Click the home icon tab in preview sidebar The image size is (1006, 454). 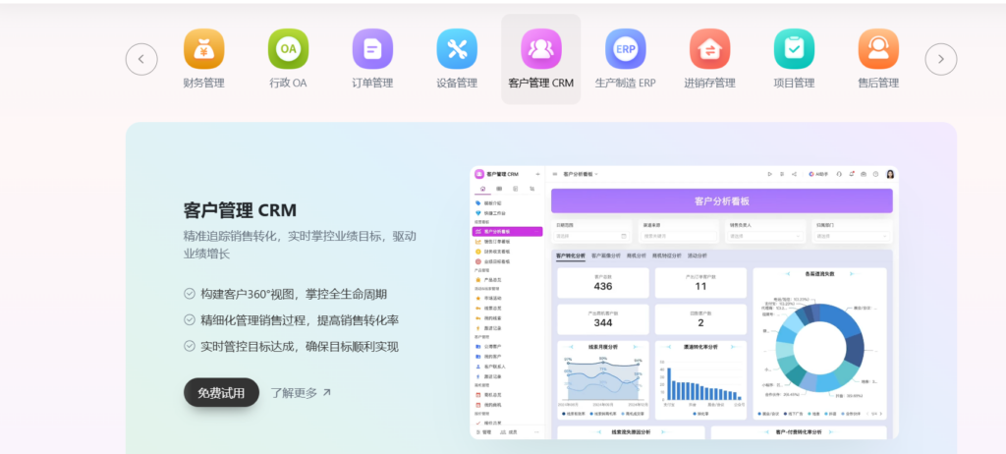[x=482, y=189]
